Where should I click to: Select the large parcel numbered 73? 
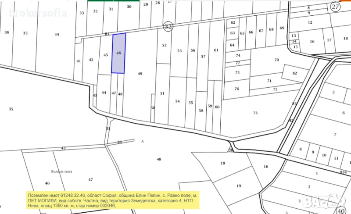pyautogui.click(x=255, y=113)
